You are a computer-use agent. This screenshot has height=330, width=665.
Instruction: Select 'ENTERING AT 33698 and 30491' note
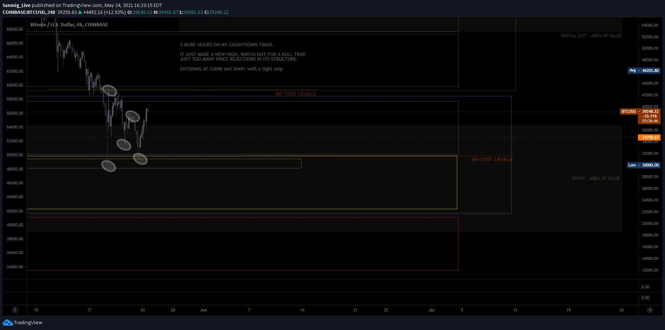tap(231, 69)
